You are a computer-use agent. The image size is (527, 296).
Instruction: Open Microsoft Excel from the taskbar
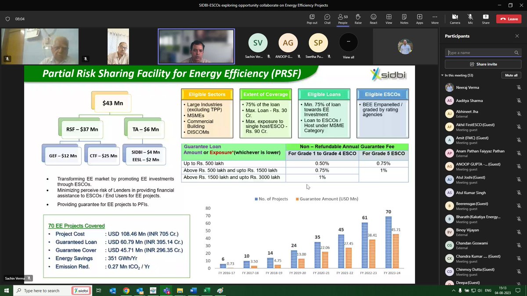207,291
